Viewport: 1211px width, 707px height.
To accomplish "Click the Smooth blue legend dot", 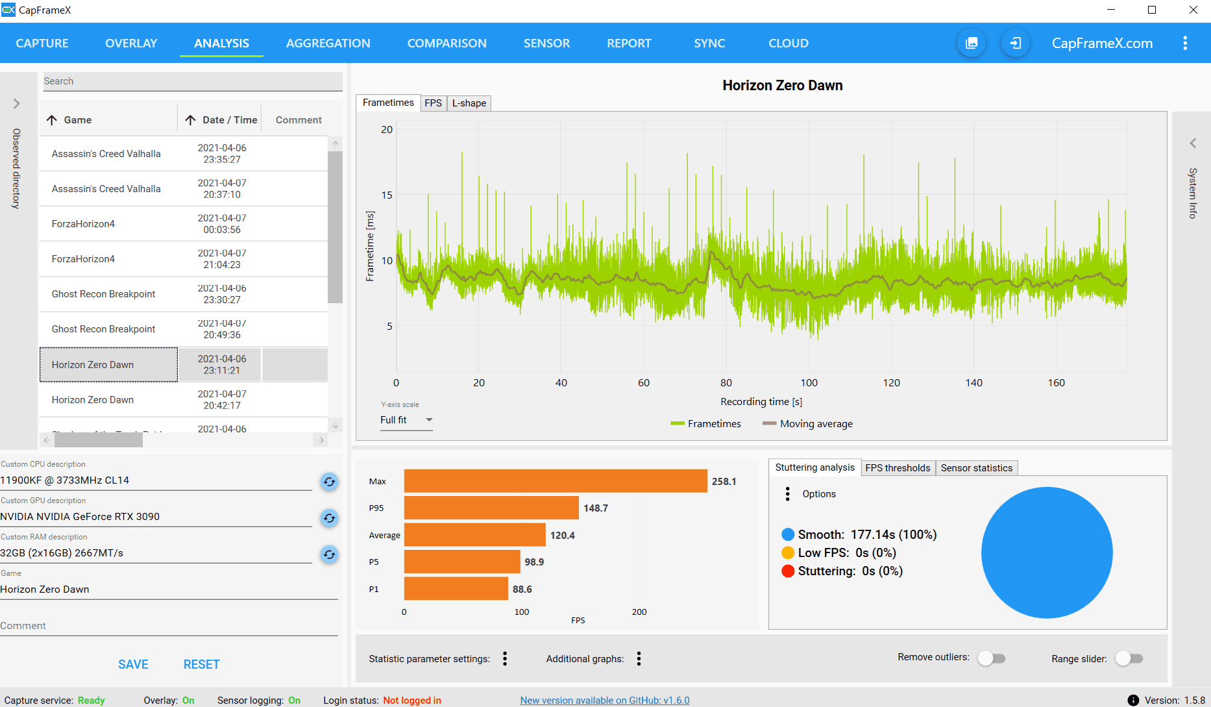I will point(788,534).
